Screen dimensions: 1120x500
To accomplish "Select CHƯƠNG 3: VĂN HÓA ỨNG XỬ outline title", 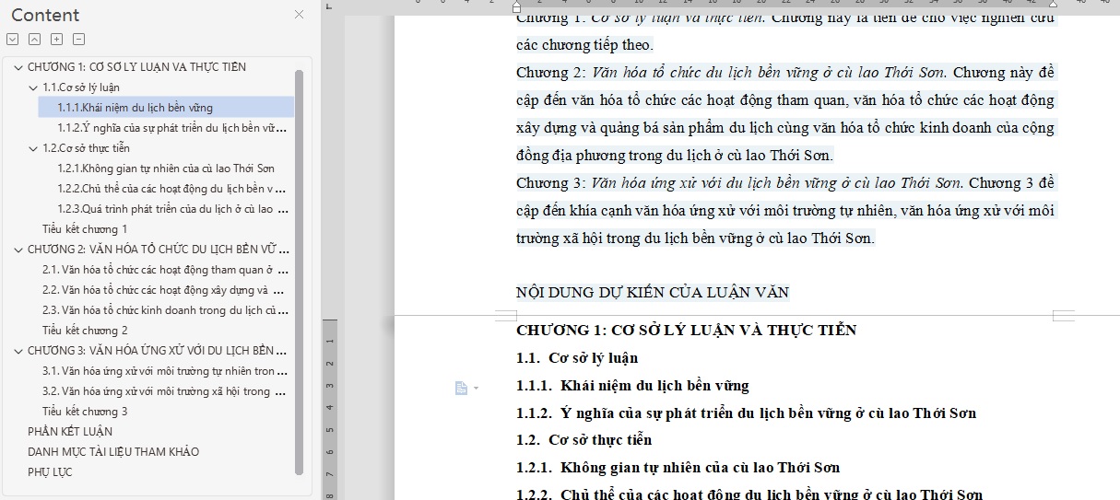I will point(158,351).
